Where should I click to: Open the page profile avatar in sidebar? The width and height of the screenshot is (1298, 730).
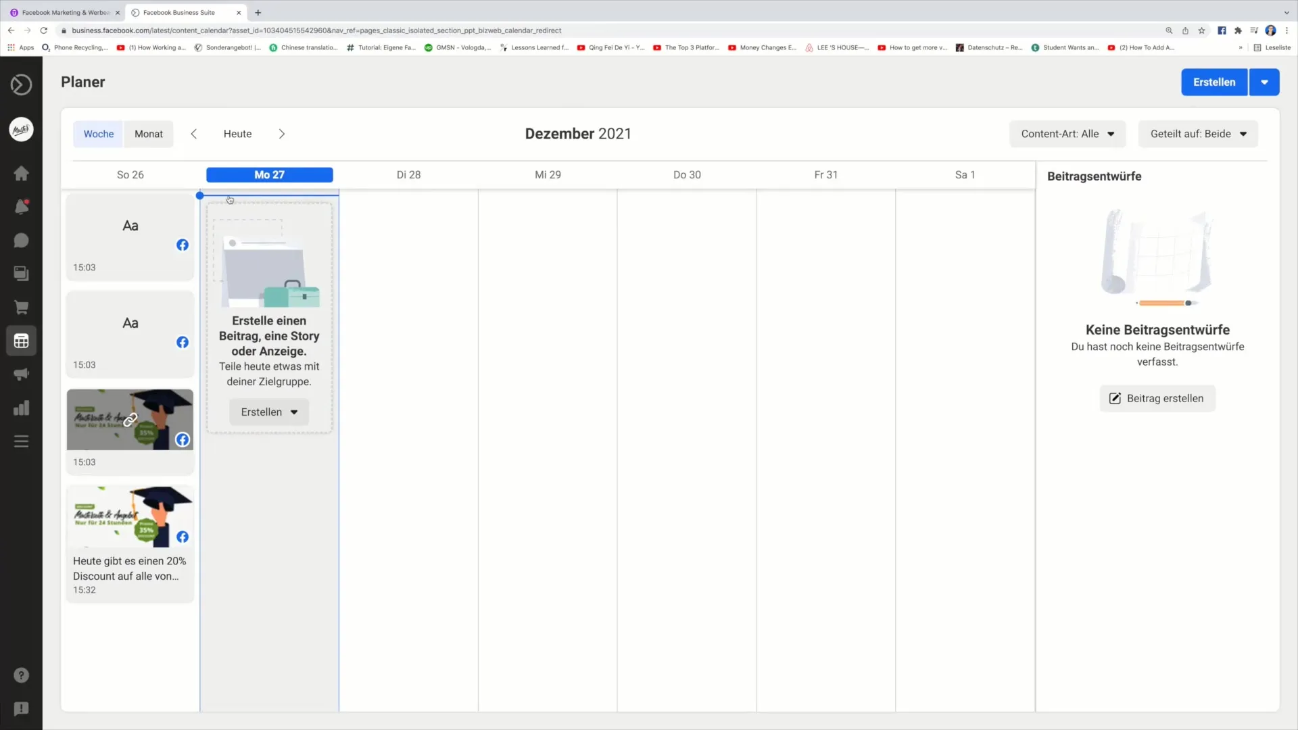pyautogui.click(x=21, y=129)
